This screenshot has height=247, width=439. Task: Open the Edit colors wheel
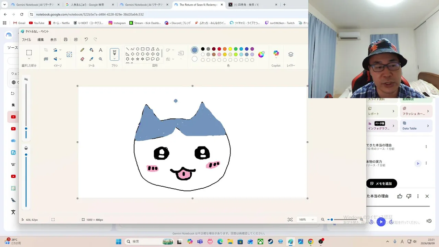[x=261, y=54]
